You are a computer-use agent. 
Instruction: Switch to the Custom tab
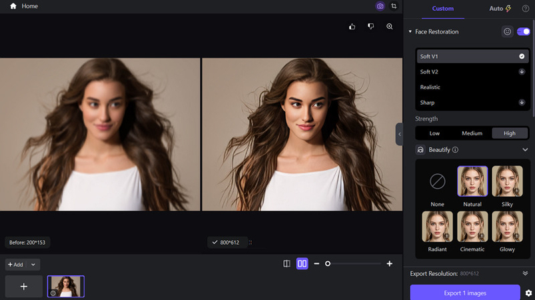(443, 9)
